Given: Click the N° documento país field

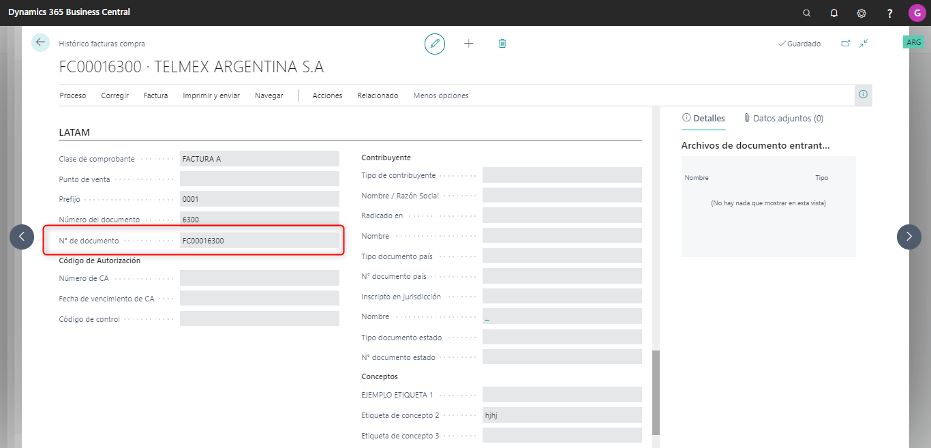Looking at the screenshot, I should pos(562,276).
